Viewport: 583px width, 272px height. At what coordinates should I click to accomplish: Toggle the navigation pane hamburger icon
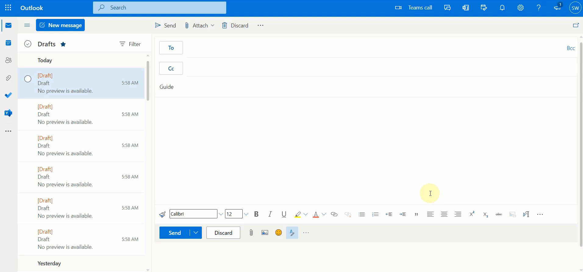[27, 25]
